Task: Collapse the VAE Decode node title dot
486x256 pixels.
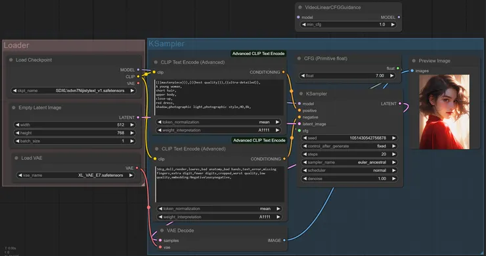Action: pyautogui.click(x=162, y=230)
